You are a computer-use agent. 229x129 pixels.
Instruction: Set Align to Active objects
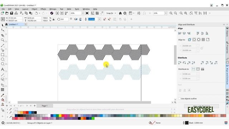click(190, 39)
